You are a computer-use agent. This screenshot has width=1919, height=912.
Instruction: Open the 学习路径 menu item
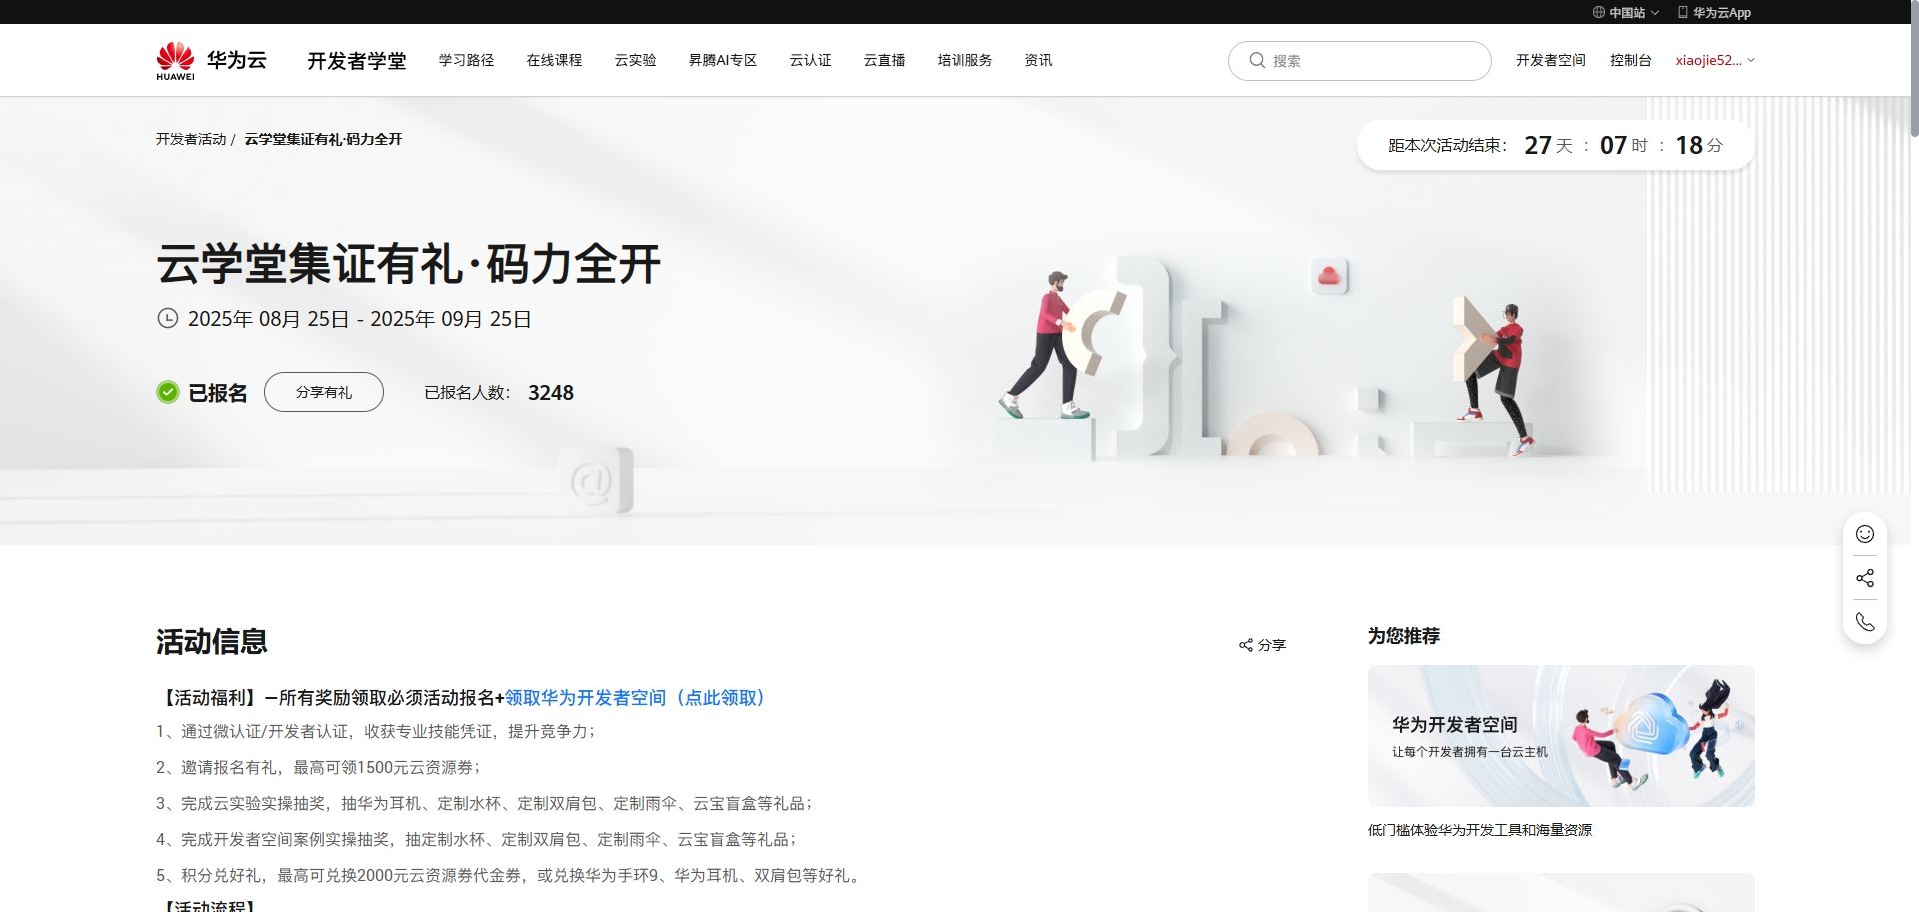pyautogui.click(x=466, y=60)
